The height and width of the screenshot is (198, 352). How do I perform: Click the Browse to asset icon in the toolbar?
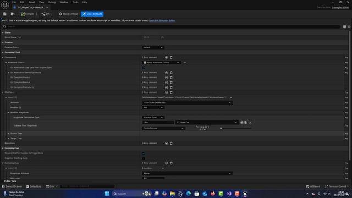13,14
